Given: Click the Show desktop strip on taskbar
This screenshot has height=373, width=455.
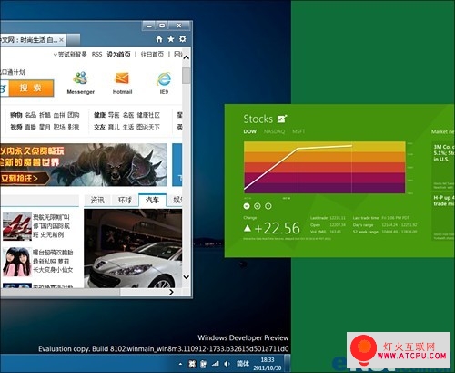Looking at the screenshot, I should 288,363.
